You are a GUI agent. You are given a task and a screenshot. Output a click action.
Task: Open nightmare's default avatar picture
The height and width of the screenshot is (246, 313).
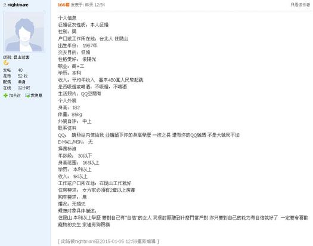click(x=24, y=32)
